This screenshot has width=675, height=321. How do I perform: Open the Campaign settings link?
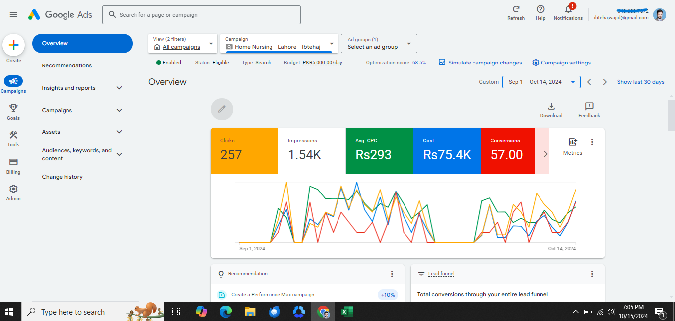(561, 63)
